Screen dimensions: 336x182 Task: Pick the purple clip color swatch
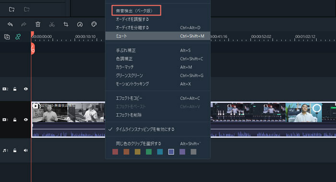(x=182, y=152)
